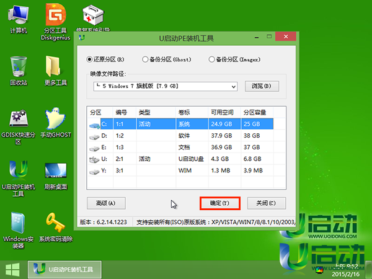Open the 映像文件路径 dropdown arrow
The image size is (372, 279).
(x=234, y=87)
